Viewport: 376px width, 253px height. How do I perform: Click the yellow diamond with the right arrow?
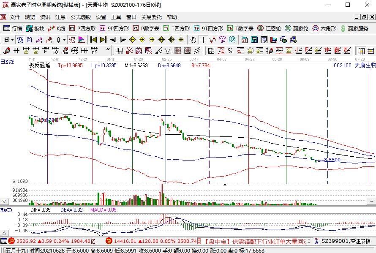pos(142,40)
